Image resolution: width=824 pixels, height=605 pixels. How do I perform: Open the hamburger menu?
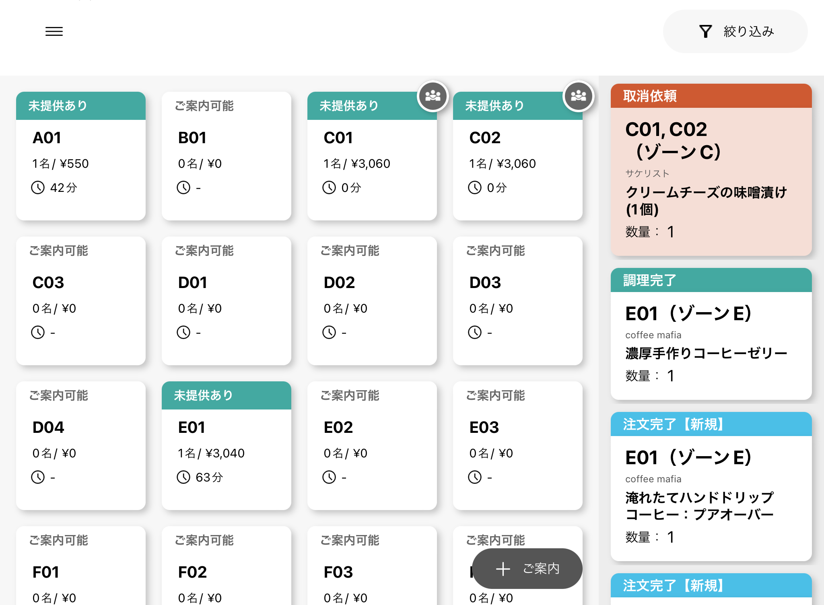[54, 31]
